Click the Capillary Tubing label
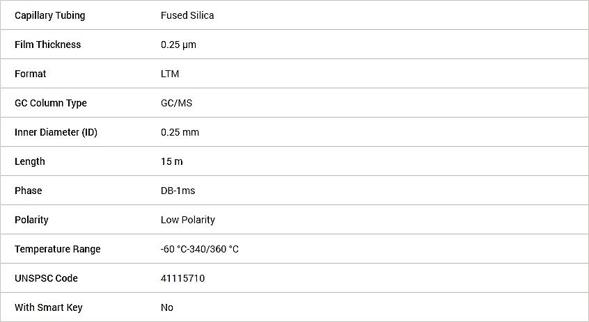 pyautogui.click(x=50, y=16)
